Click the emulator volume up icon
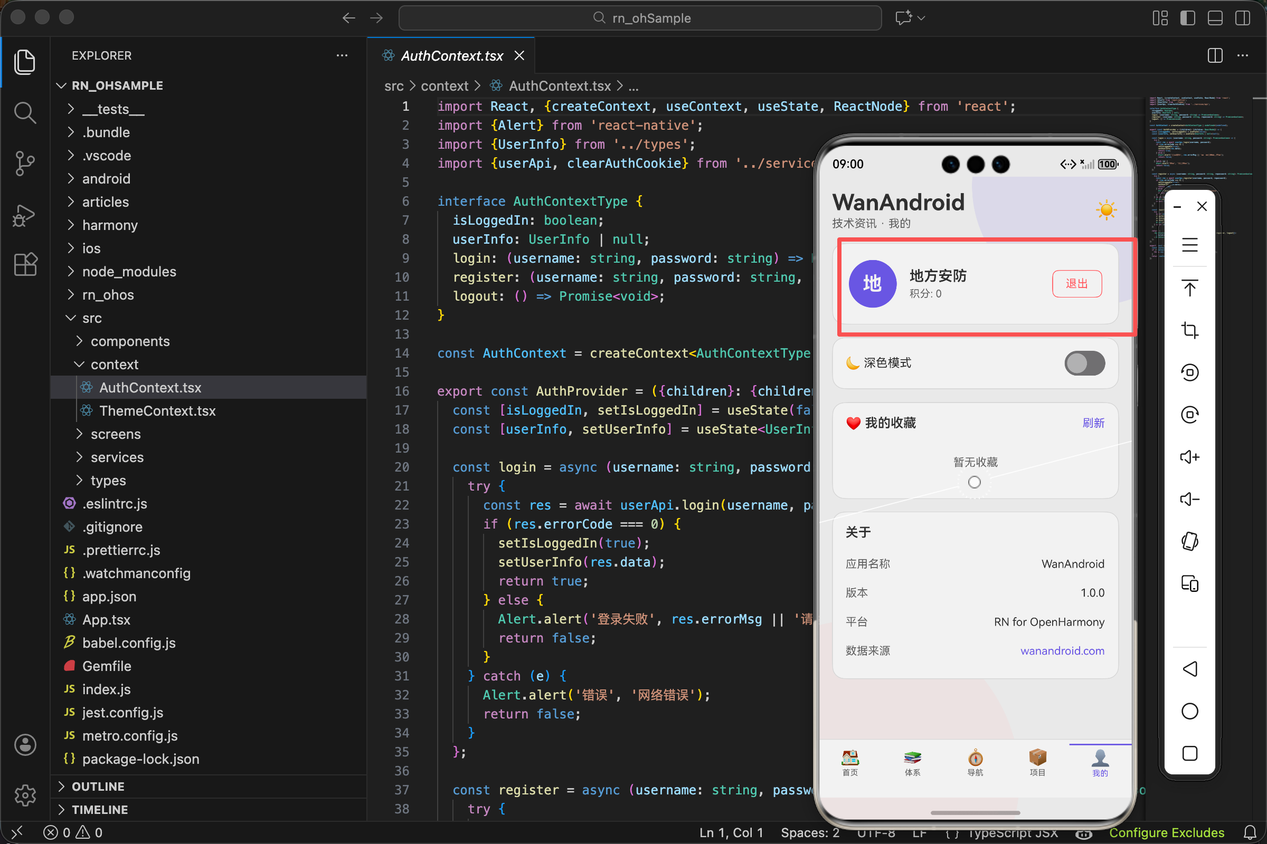1267x844 pixels. [1189, 457]
